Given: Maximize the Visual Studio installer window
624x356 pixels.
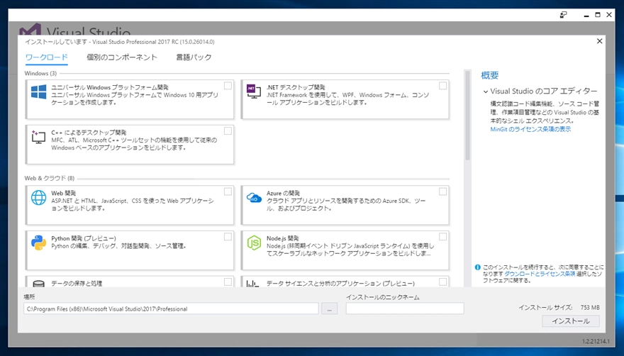Looking at the screenshot, I should (597, 15).
